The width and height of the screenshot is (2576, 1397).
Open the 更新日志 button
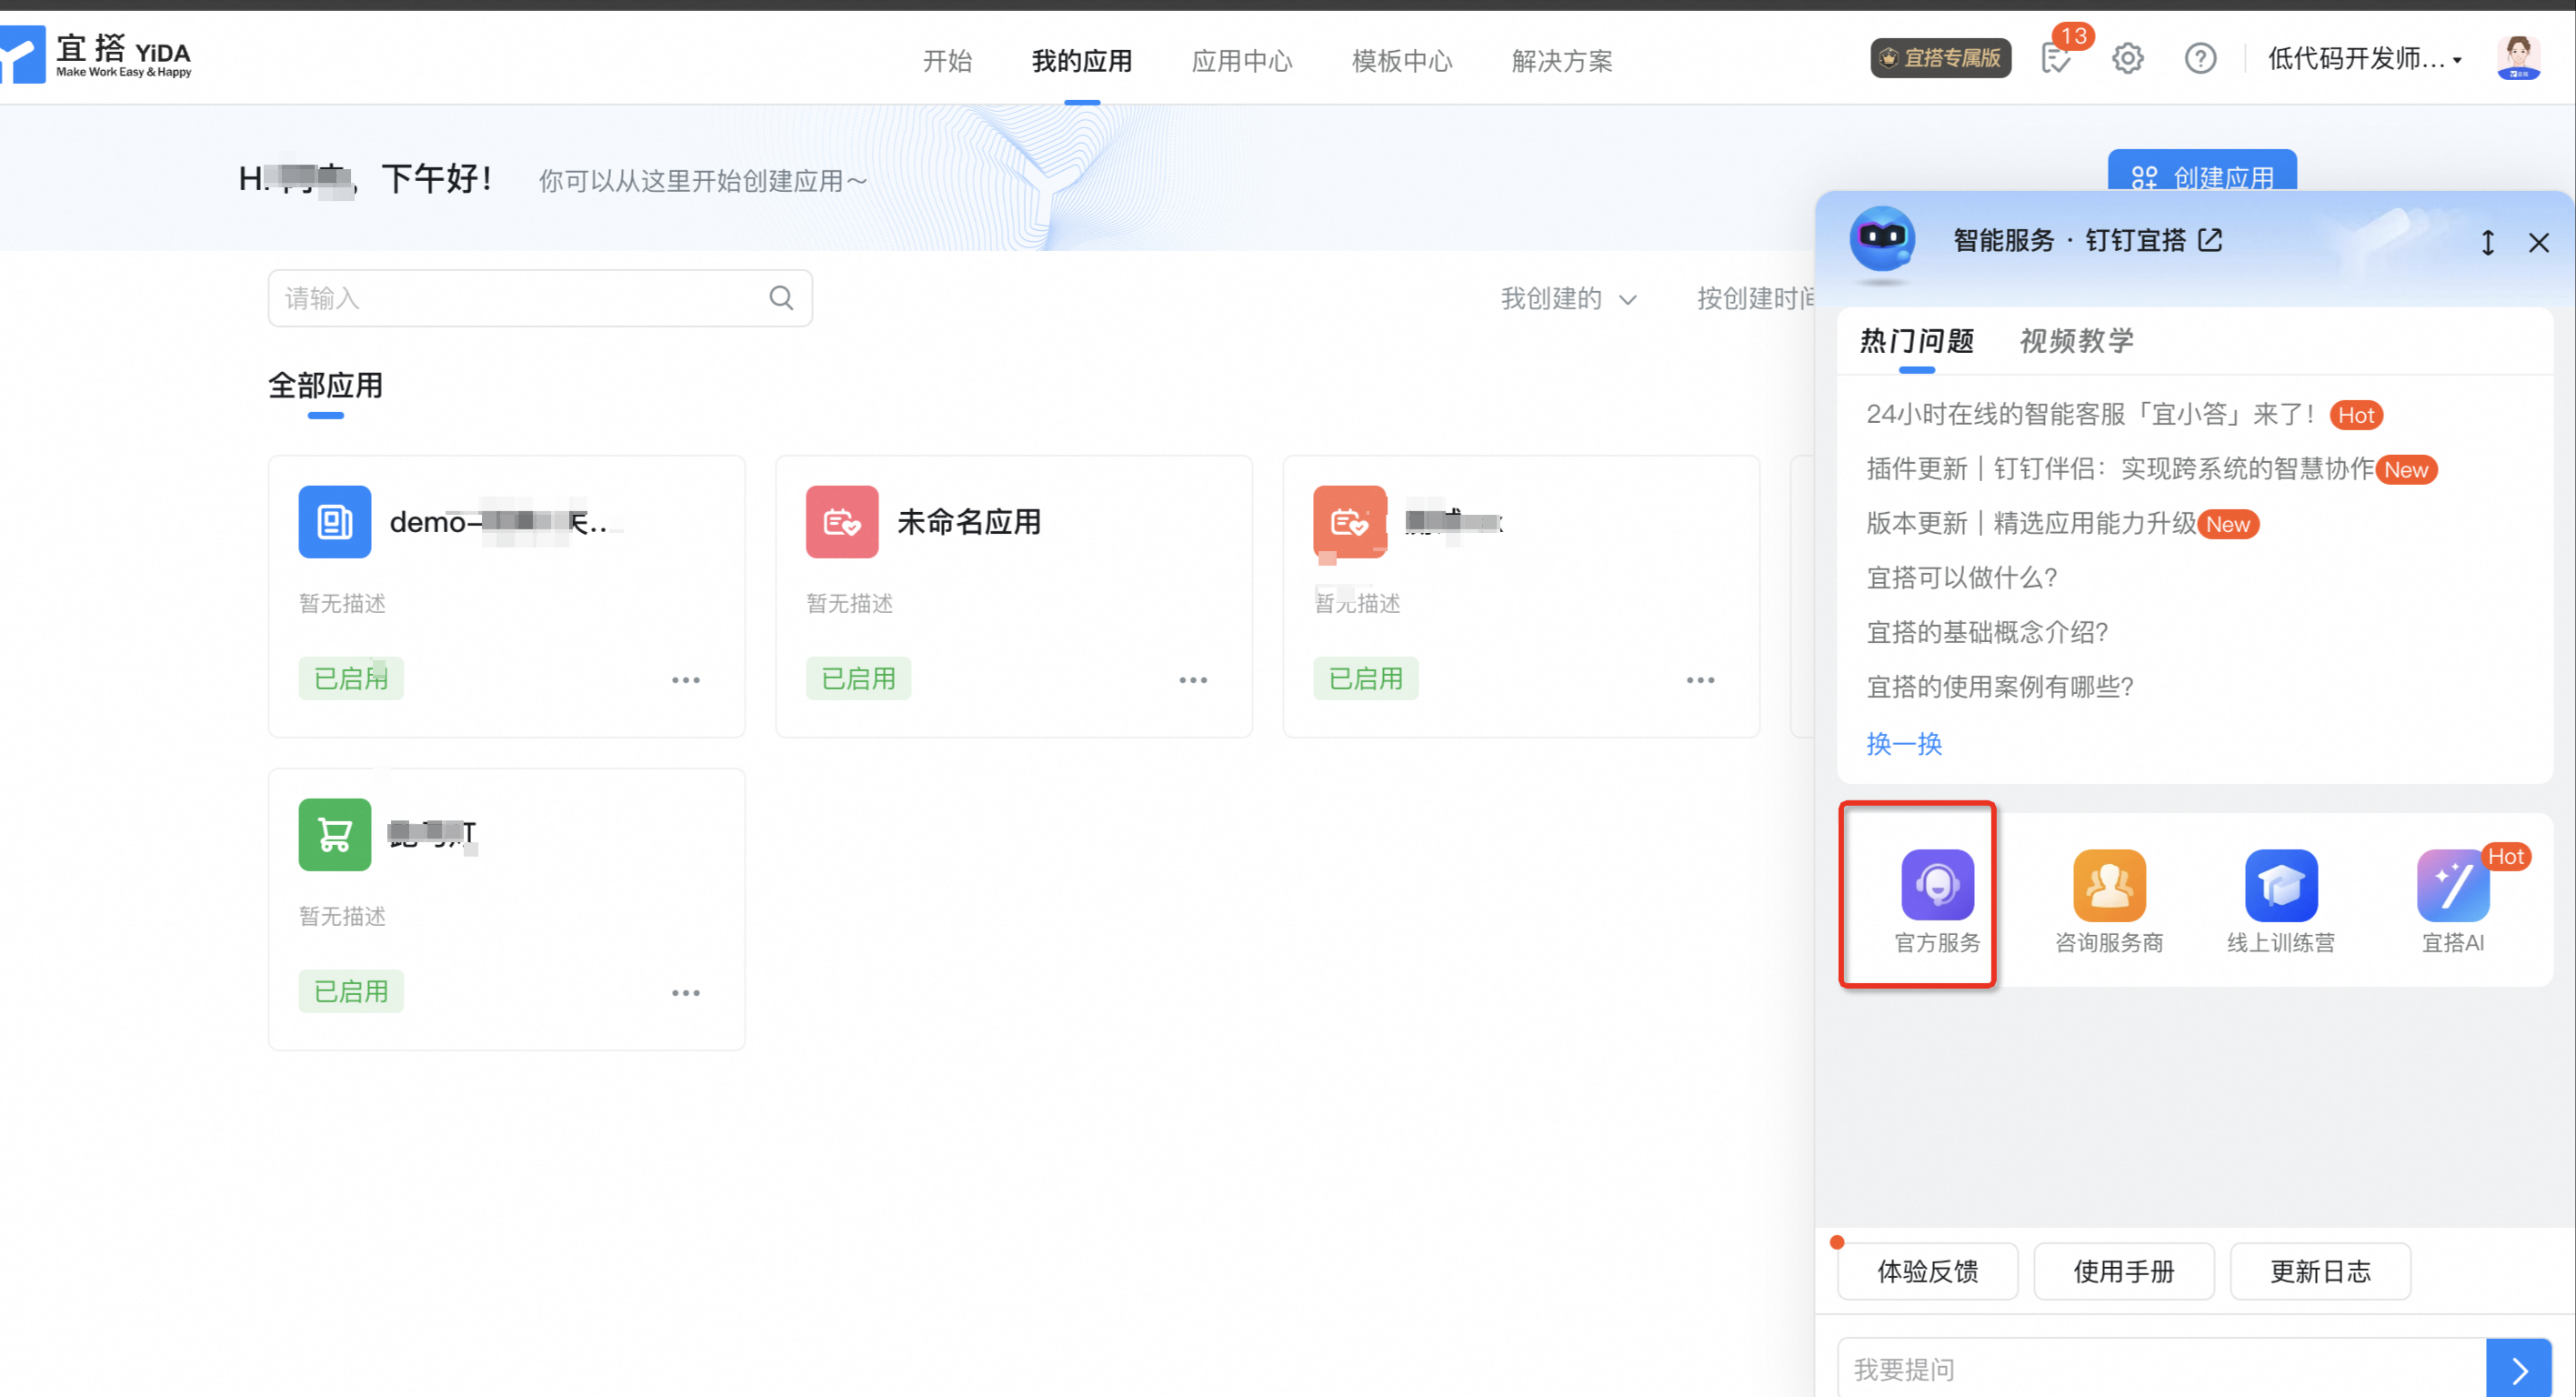click(2320, 1272)
